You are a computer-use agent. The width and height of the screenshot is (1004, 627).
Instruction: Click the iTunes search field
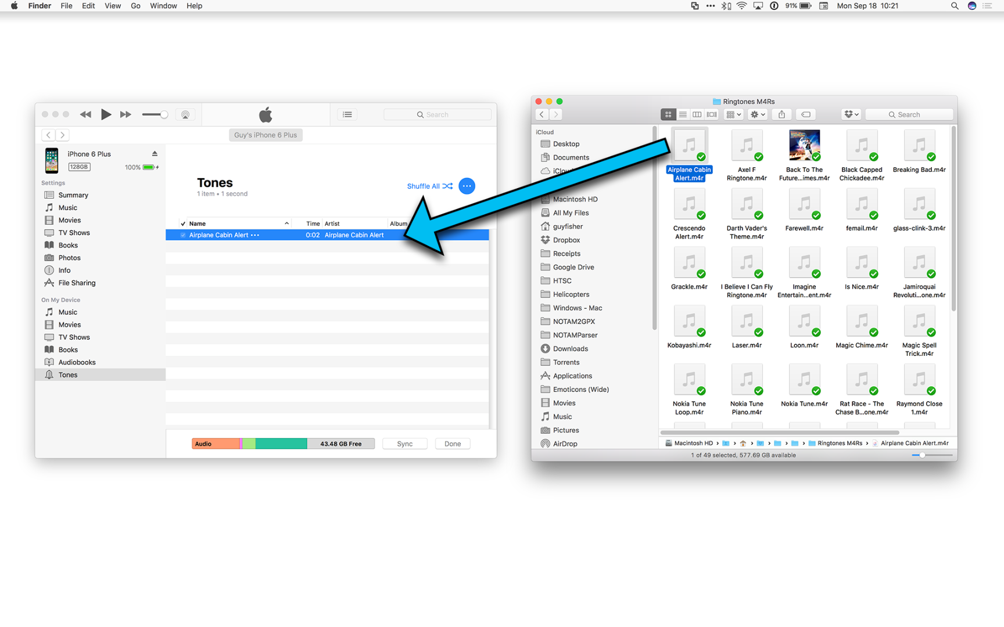437,114
